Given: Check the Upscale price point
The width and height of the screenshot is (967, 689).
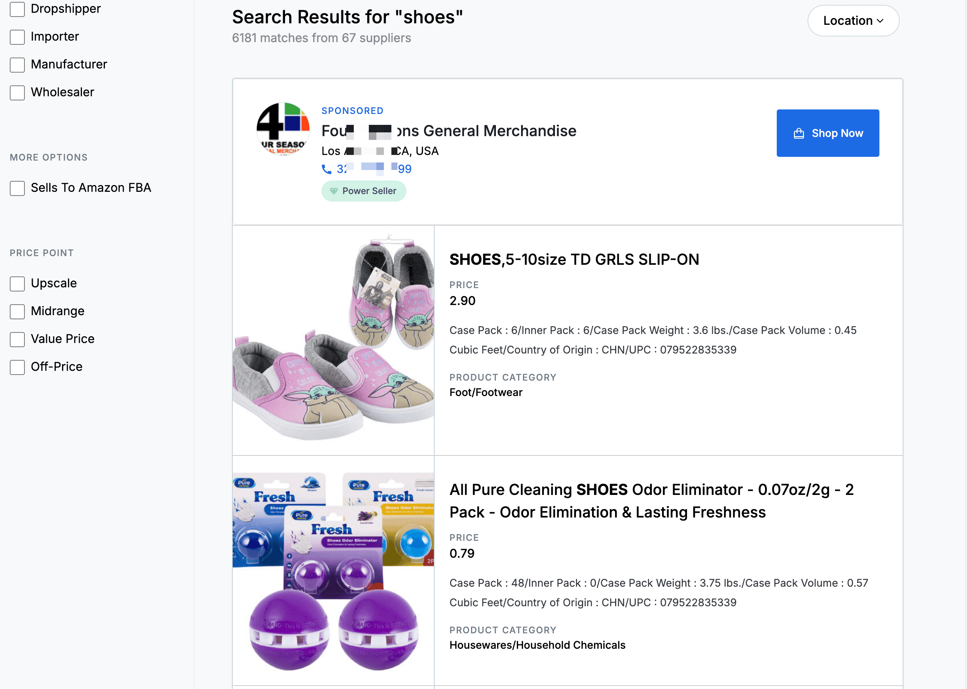Looking at the screenshot, I should 17,284.
